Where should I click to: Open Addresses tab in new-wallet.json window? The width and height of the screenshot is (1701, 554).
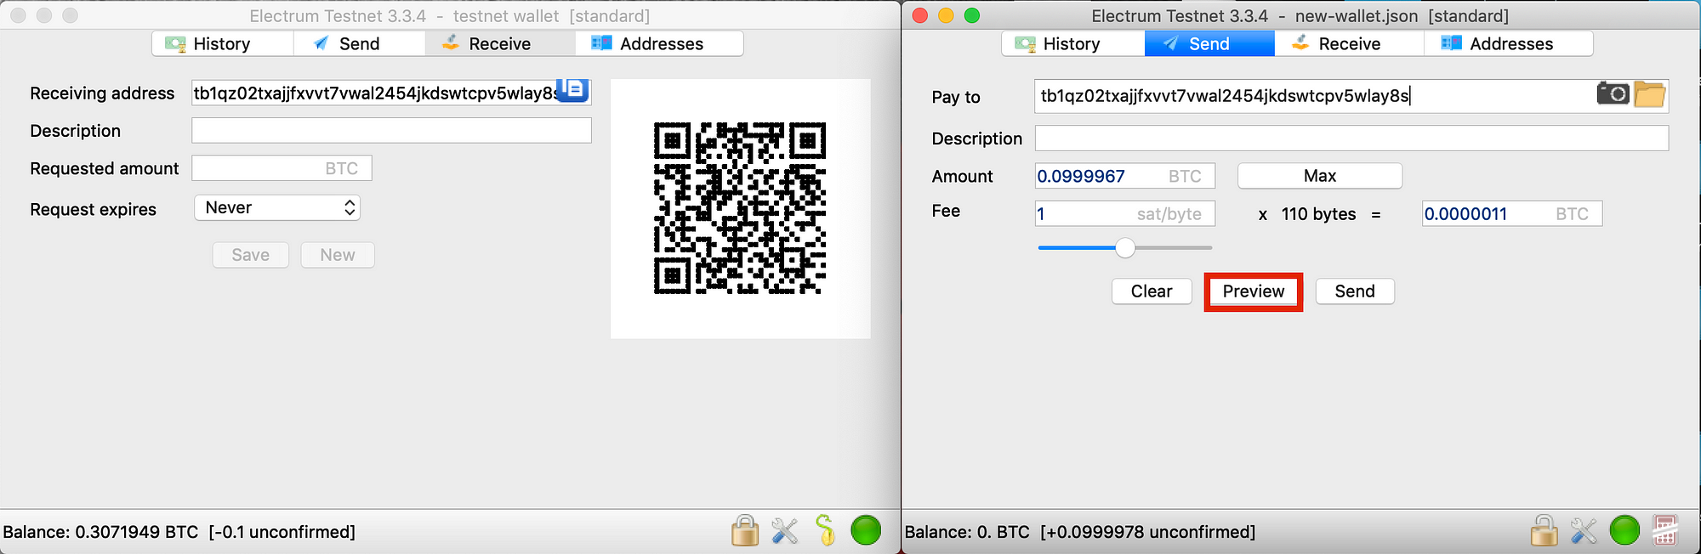coord(1509,43)
